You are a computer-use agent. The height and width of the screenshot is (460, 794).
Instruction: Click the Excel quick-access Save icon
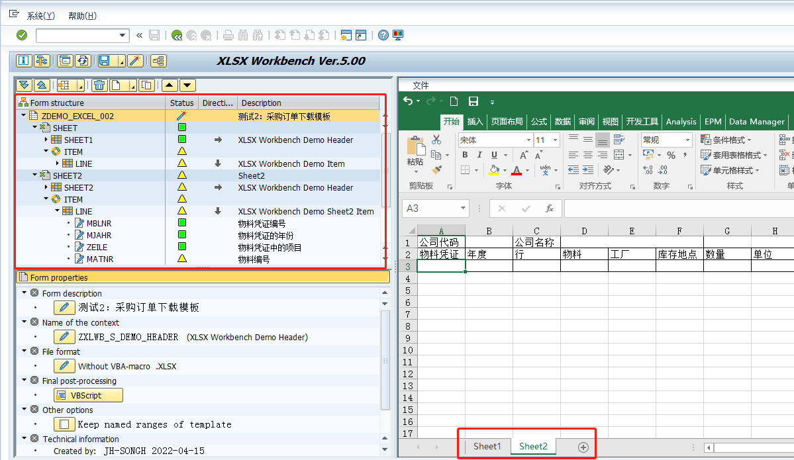pyautogui.click(x=473, y=101)
